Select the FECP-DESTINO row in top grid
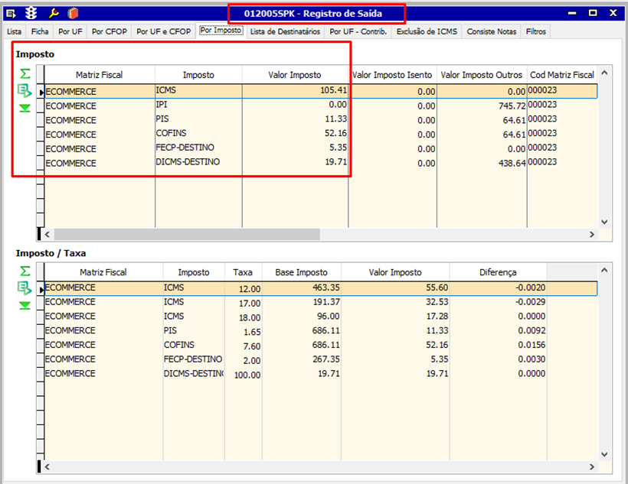Image resolution: width=628 pixels, height=484 pixels. [x=184, y=148]
